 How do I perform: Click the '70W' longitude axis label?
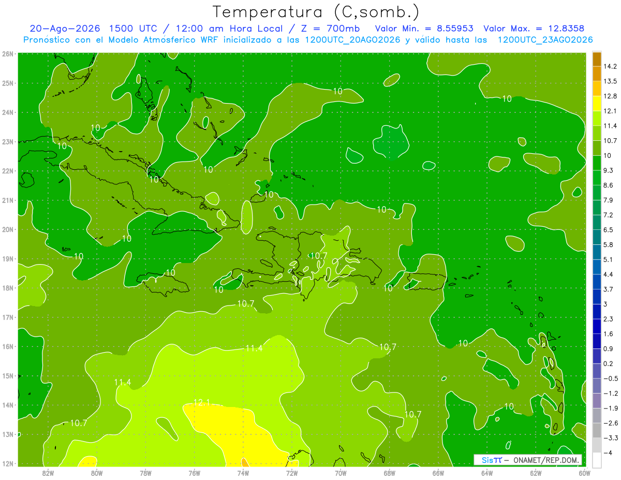[341, 472]
